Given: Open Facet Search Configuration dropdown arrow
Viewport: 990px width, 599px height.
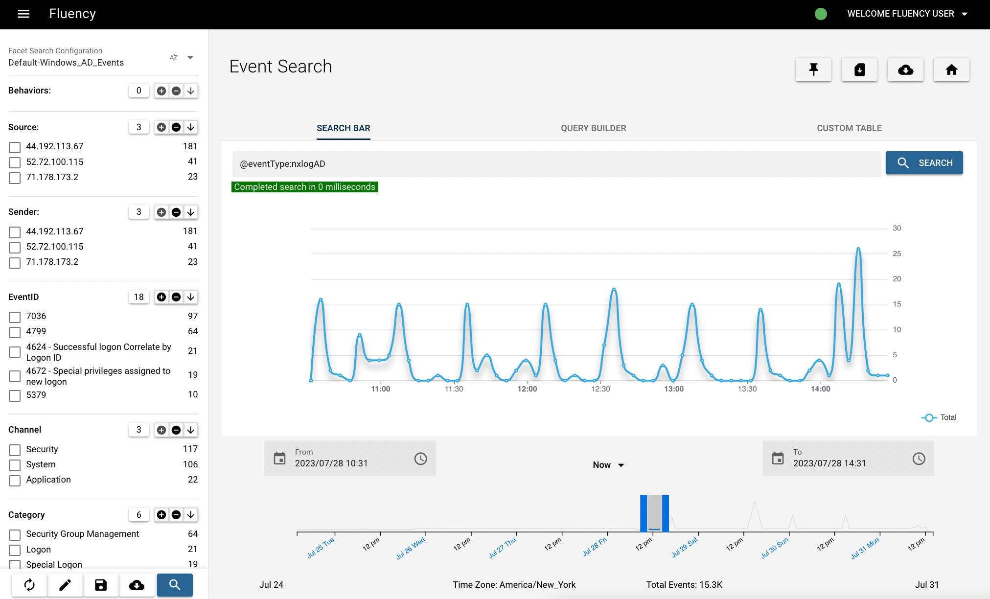Looking at the screenshot, I should [190, 58].
